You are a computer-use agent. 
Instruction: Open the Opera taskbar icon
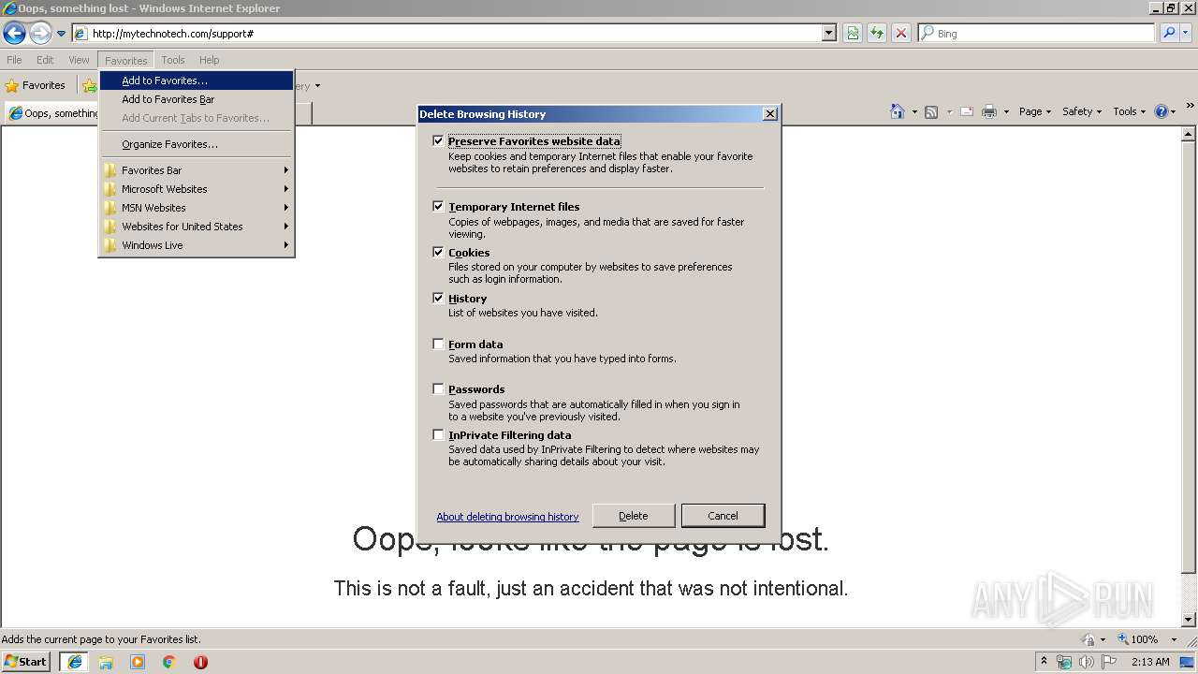[200, 662]
